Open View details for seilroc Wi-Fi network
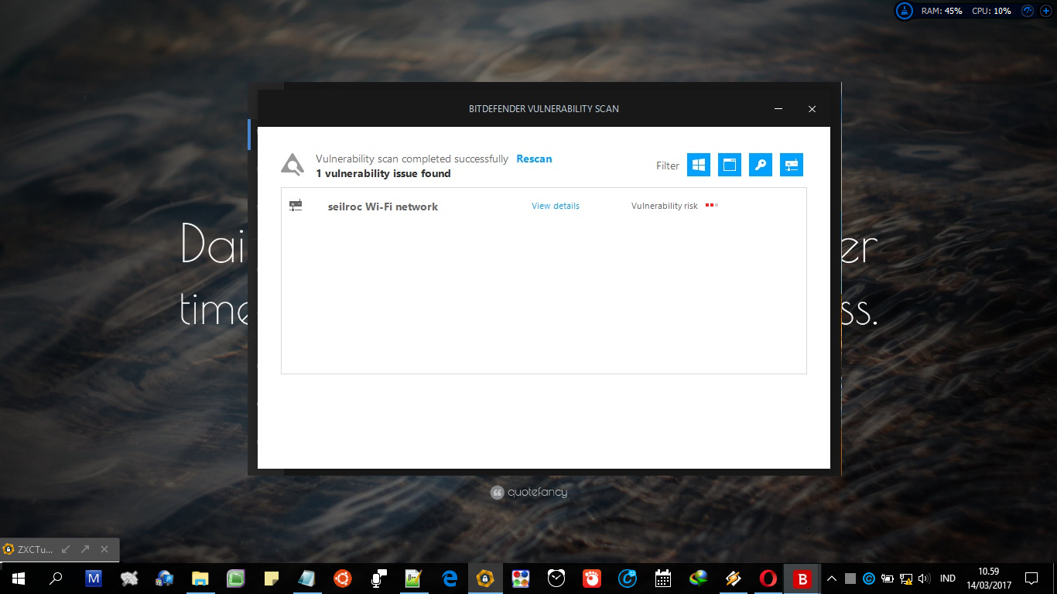 (556, 206)
